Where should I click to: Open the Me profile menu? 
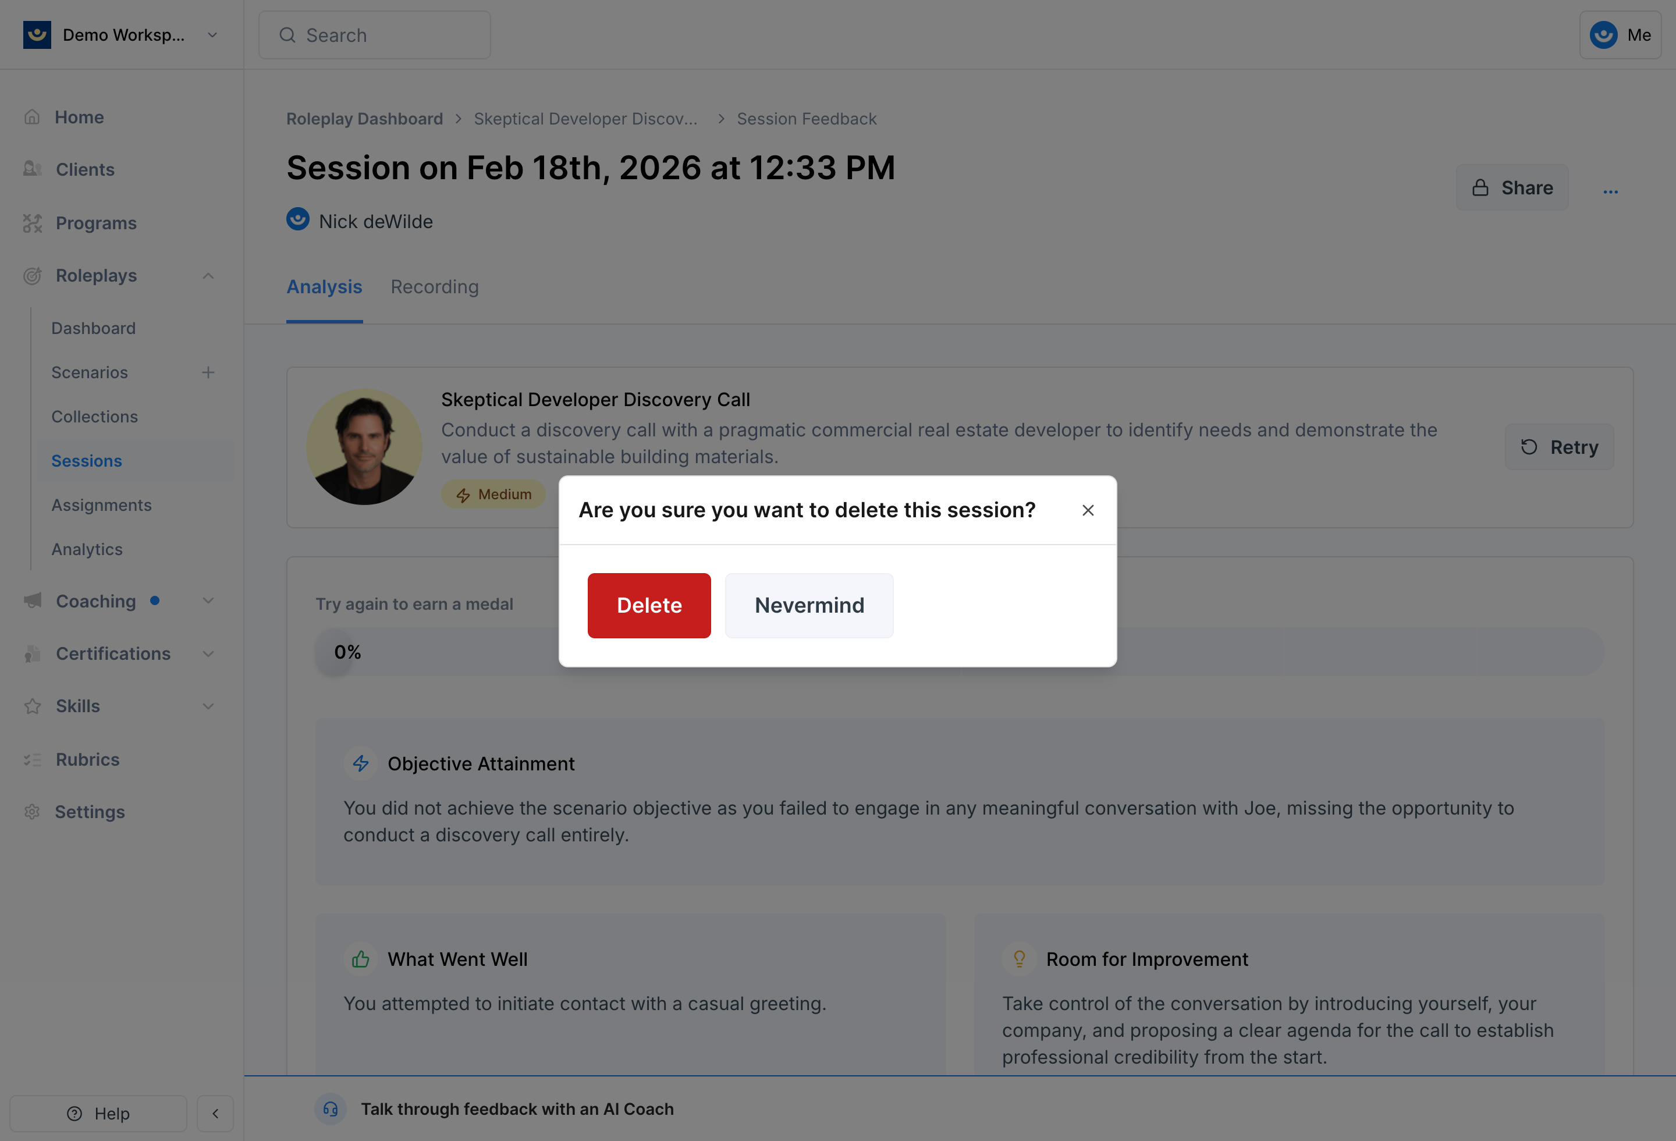click(x=1621, y=34)
